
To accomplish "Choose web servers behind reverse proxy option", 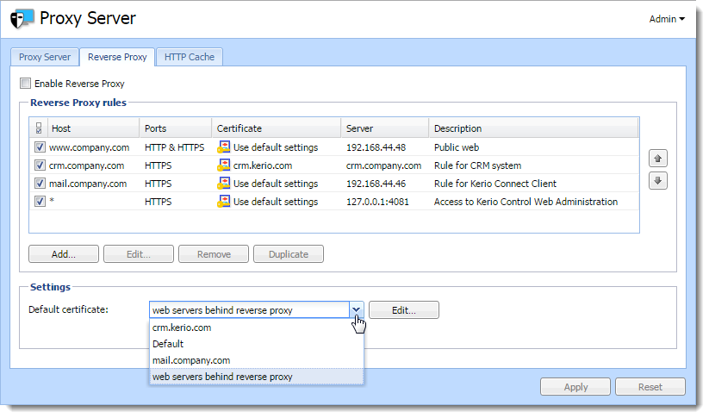I will [257, 377].
